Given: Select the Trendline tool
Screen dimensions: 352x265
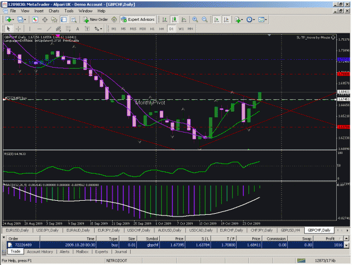Looking at the screenshot, I should [49, 29].
